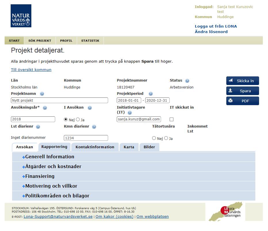Image resolution: width=268 pixels, height=231 pixels.
Task: Open help icon next to Projektperiod
Action: [x=151, y=94]
